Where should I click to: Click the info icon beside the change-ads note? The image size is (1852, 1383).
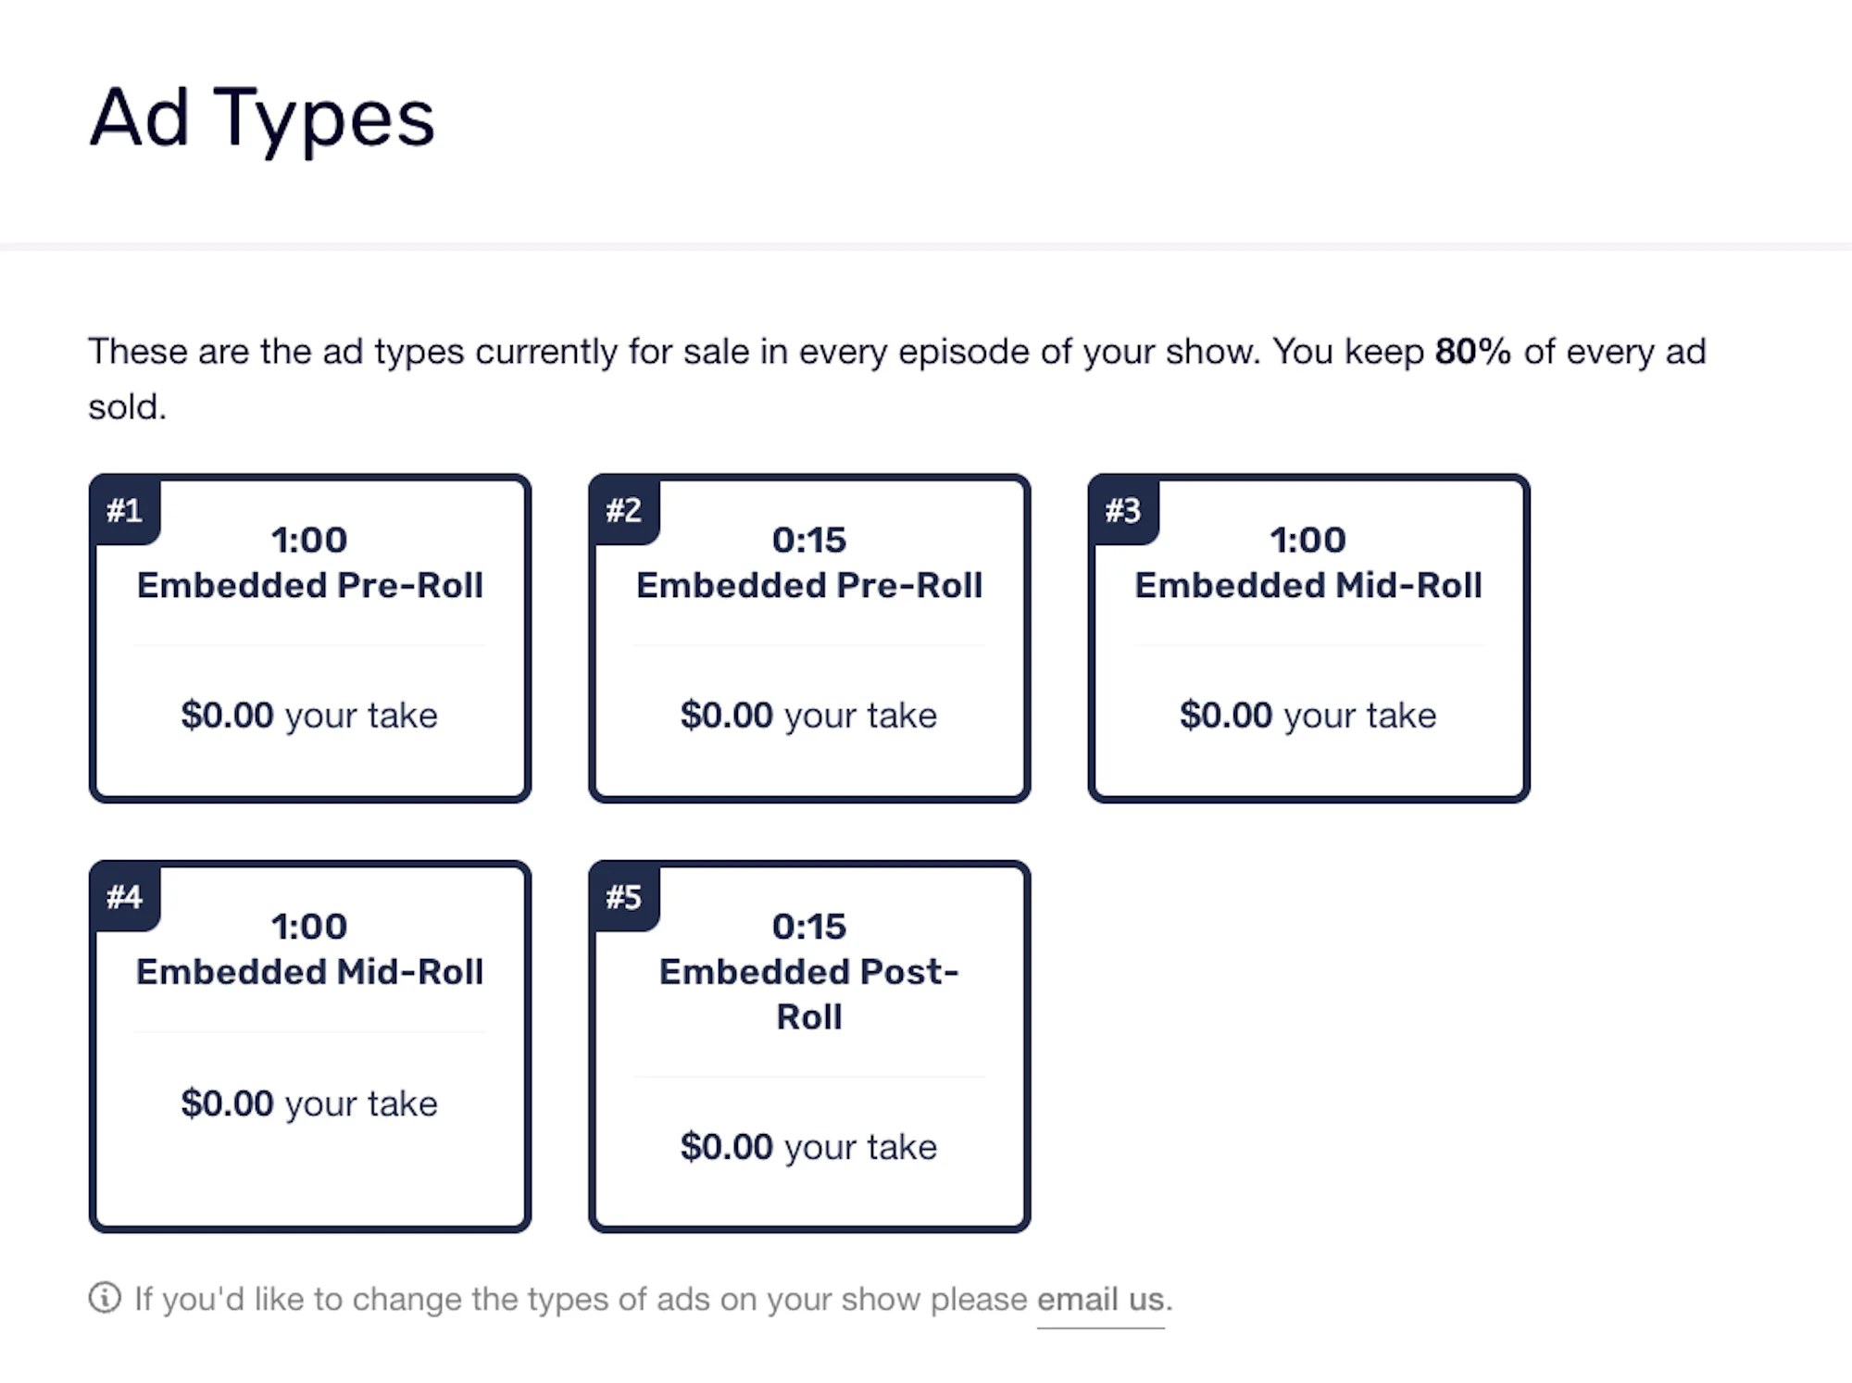click(x=105, y=1298)
